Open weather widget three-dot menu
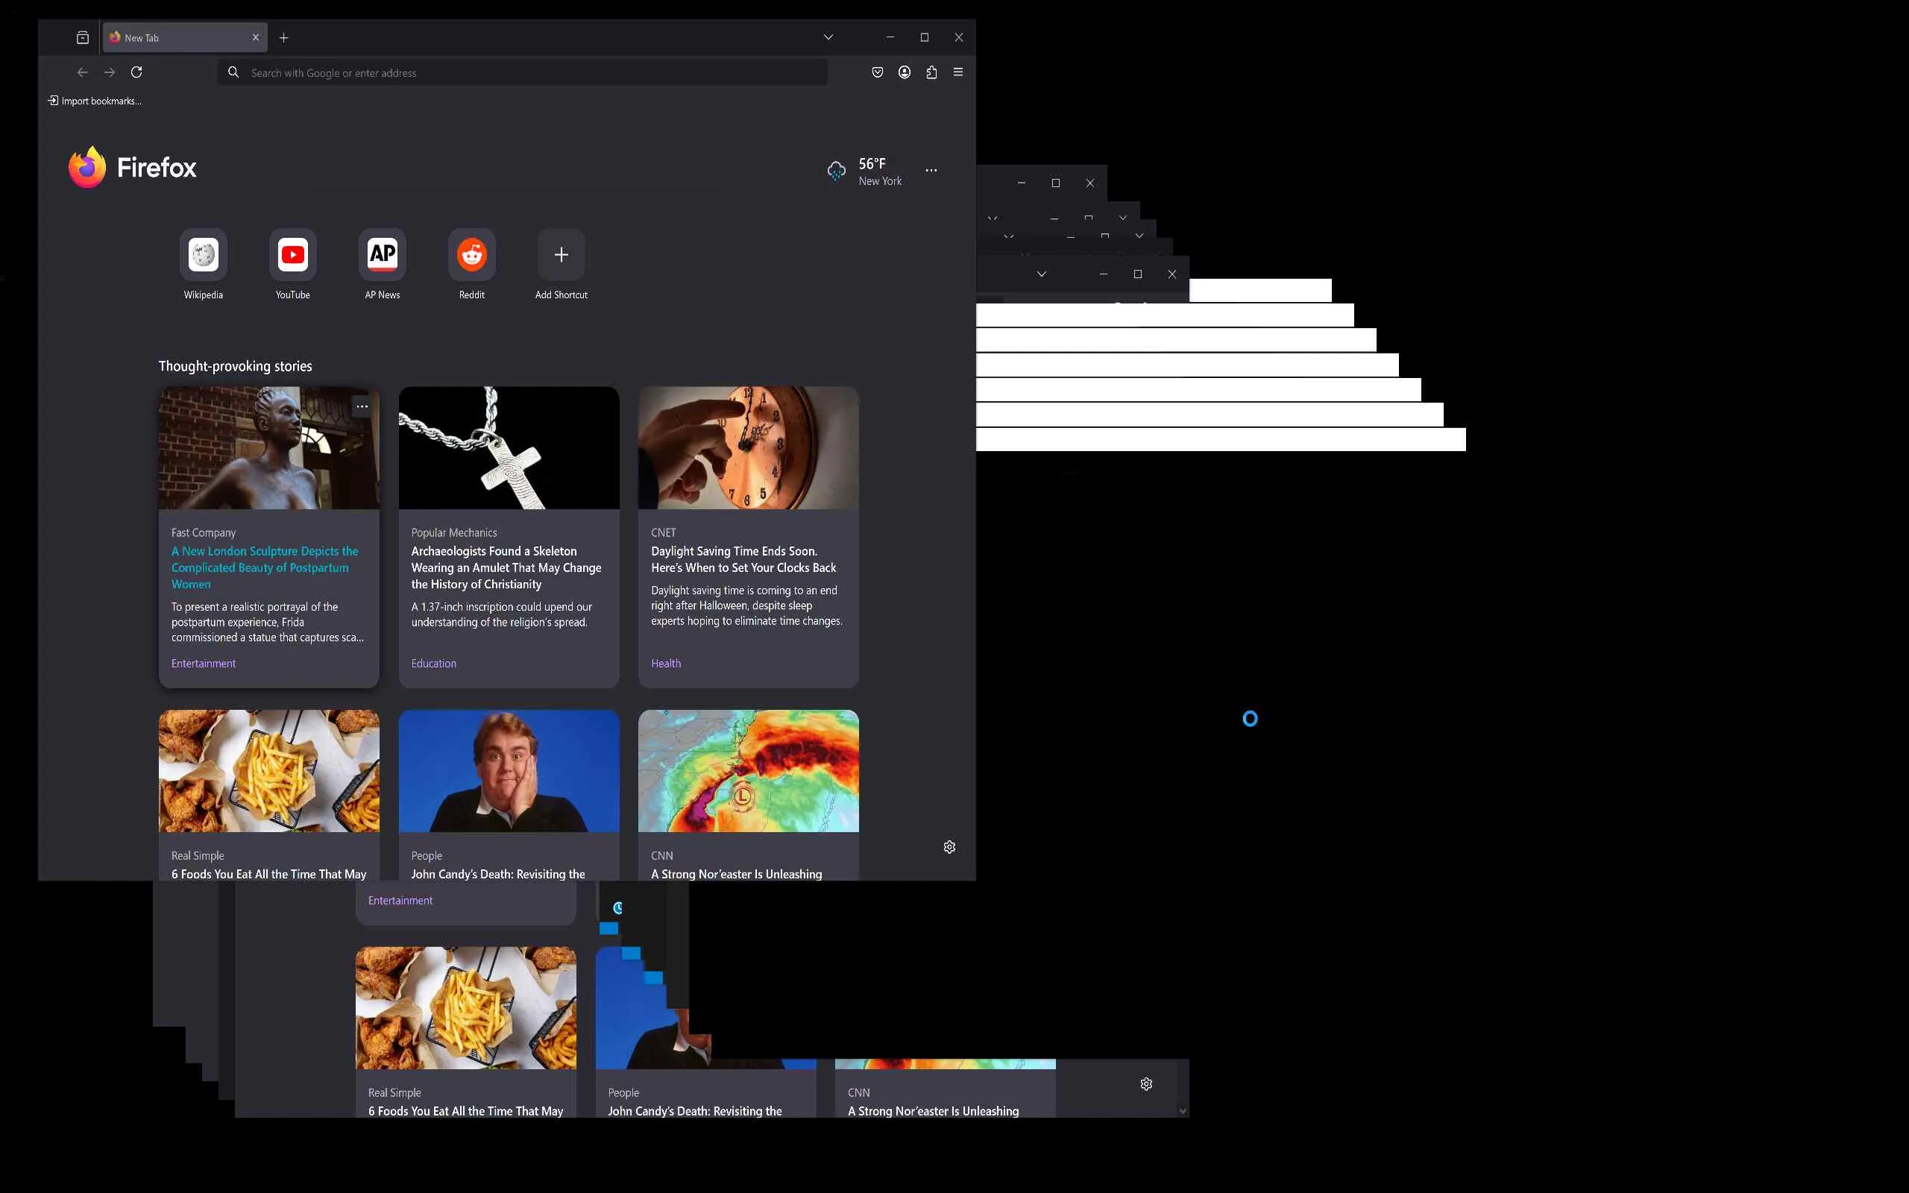Screen dimensions: 1909x1193 [x=931, y=171]
